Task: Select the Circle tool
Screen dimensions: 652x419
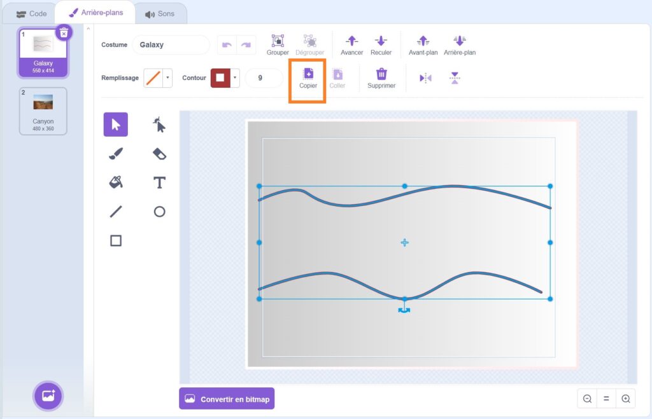Action: tap(159, 212)
